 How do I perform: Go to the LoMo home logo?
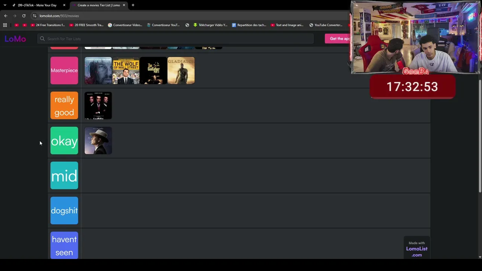click(15, 39)
